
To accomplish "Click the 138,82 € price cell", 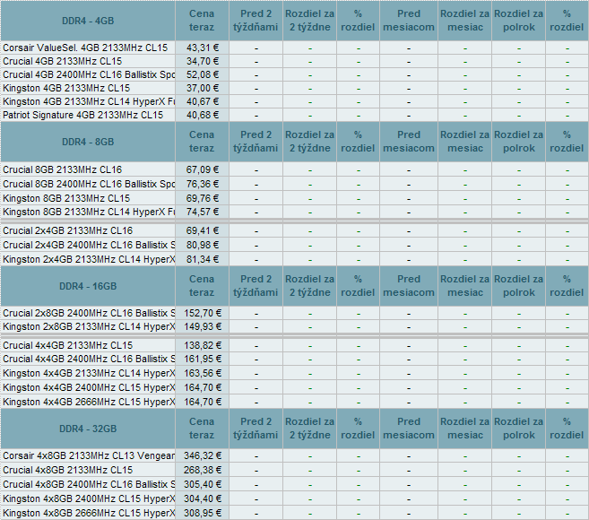I will tap(202, 345).
